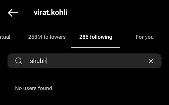Click the No users found message

(34, 88)
